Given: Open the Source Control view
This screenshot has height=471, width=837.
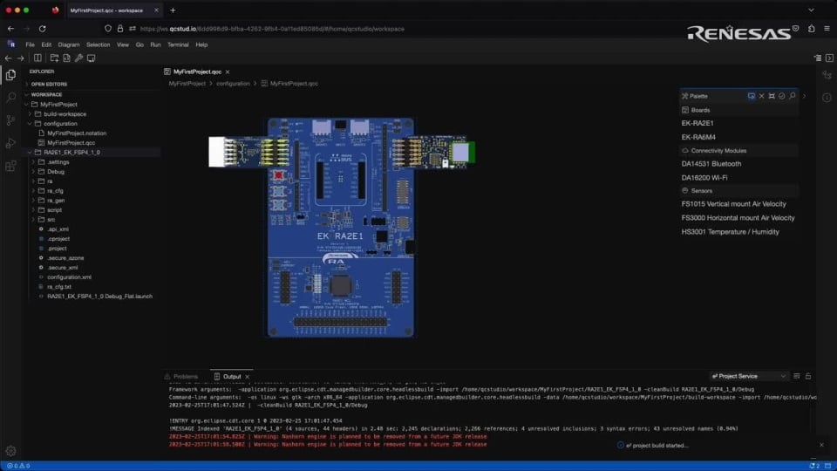Looking at the screenshot, I should click(10, 120).
